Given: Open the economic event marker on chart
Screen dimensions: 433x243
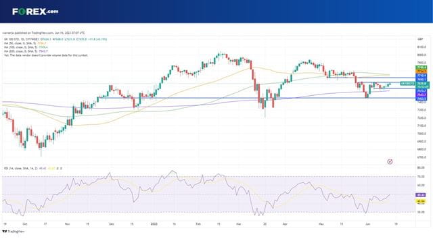Looking at the screenshot, I should [x=390, y=162].
